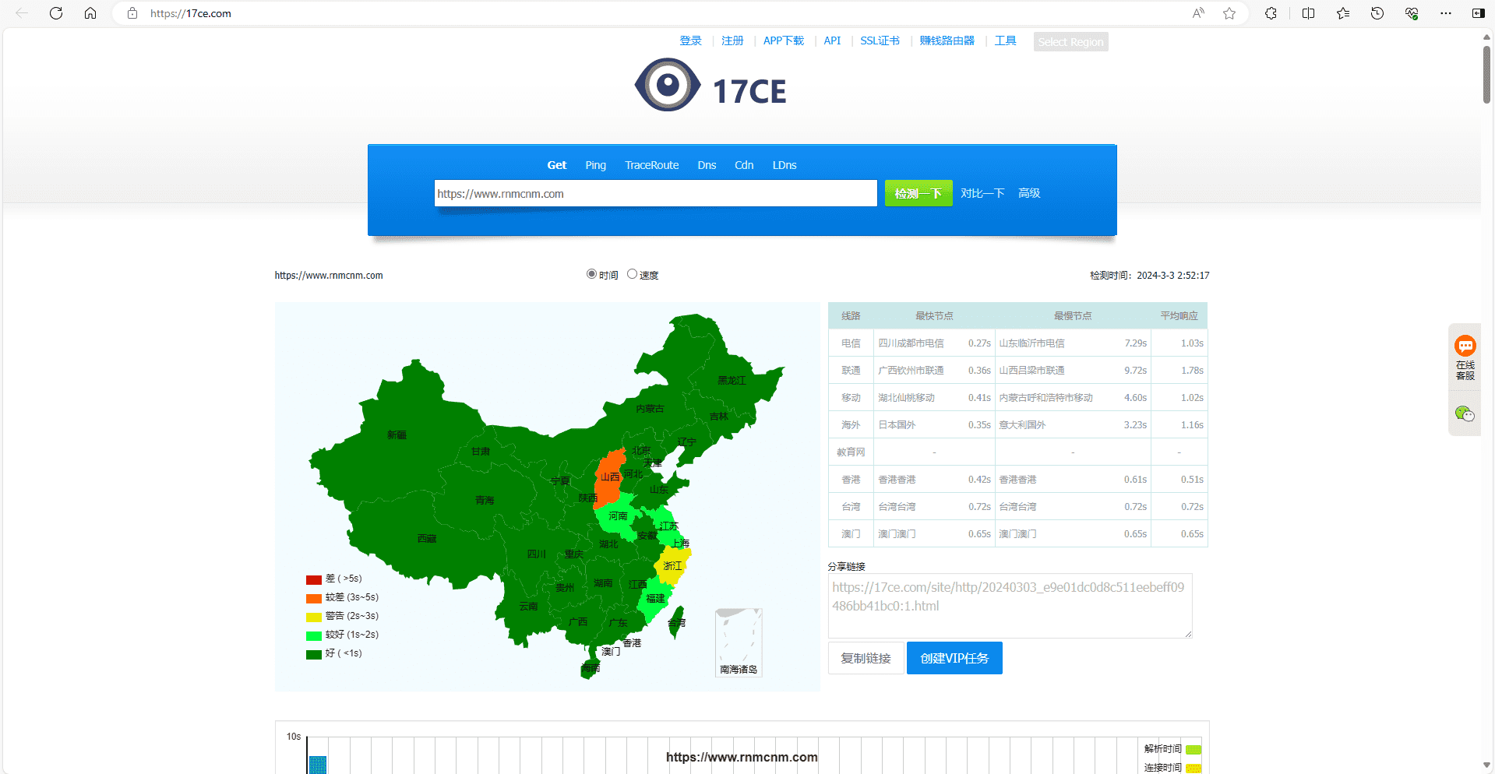Open the Select Region dropdown
Image resolution: width=1495 pixels, height=774 pixels.
coord(1070,41)
